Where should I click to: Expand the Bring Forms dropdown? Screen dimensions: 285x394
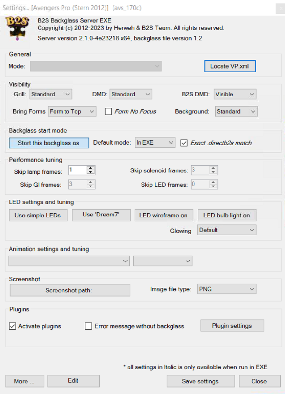[72, 111]
